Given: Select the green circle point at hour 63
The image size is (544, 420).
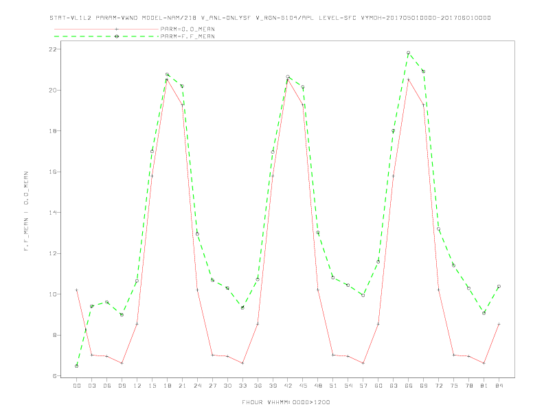Looking at the screenshot, I should [394, 130].
